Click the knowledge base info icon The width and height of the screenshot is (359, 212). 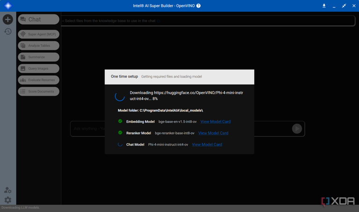tap(158, 21)
